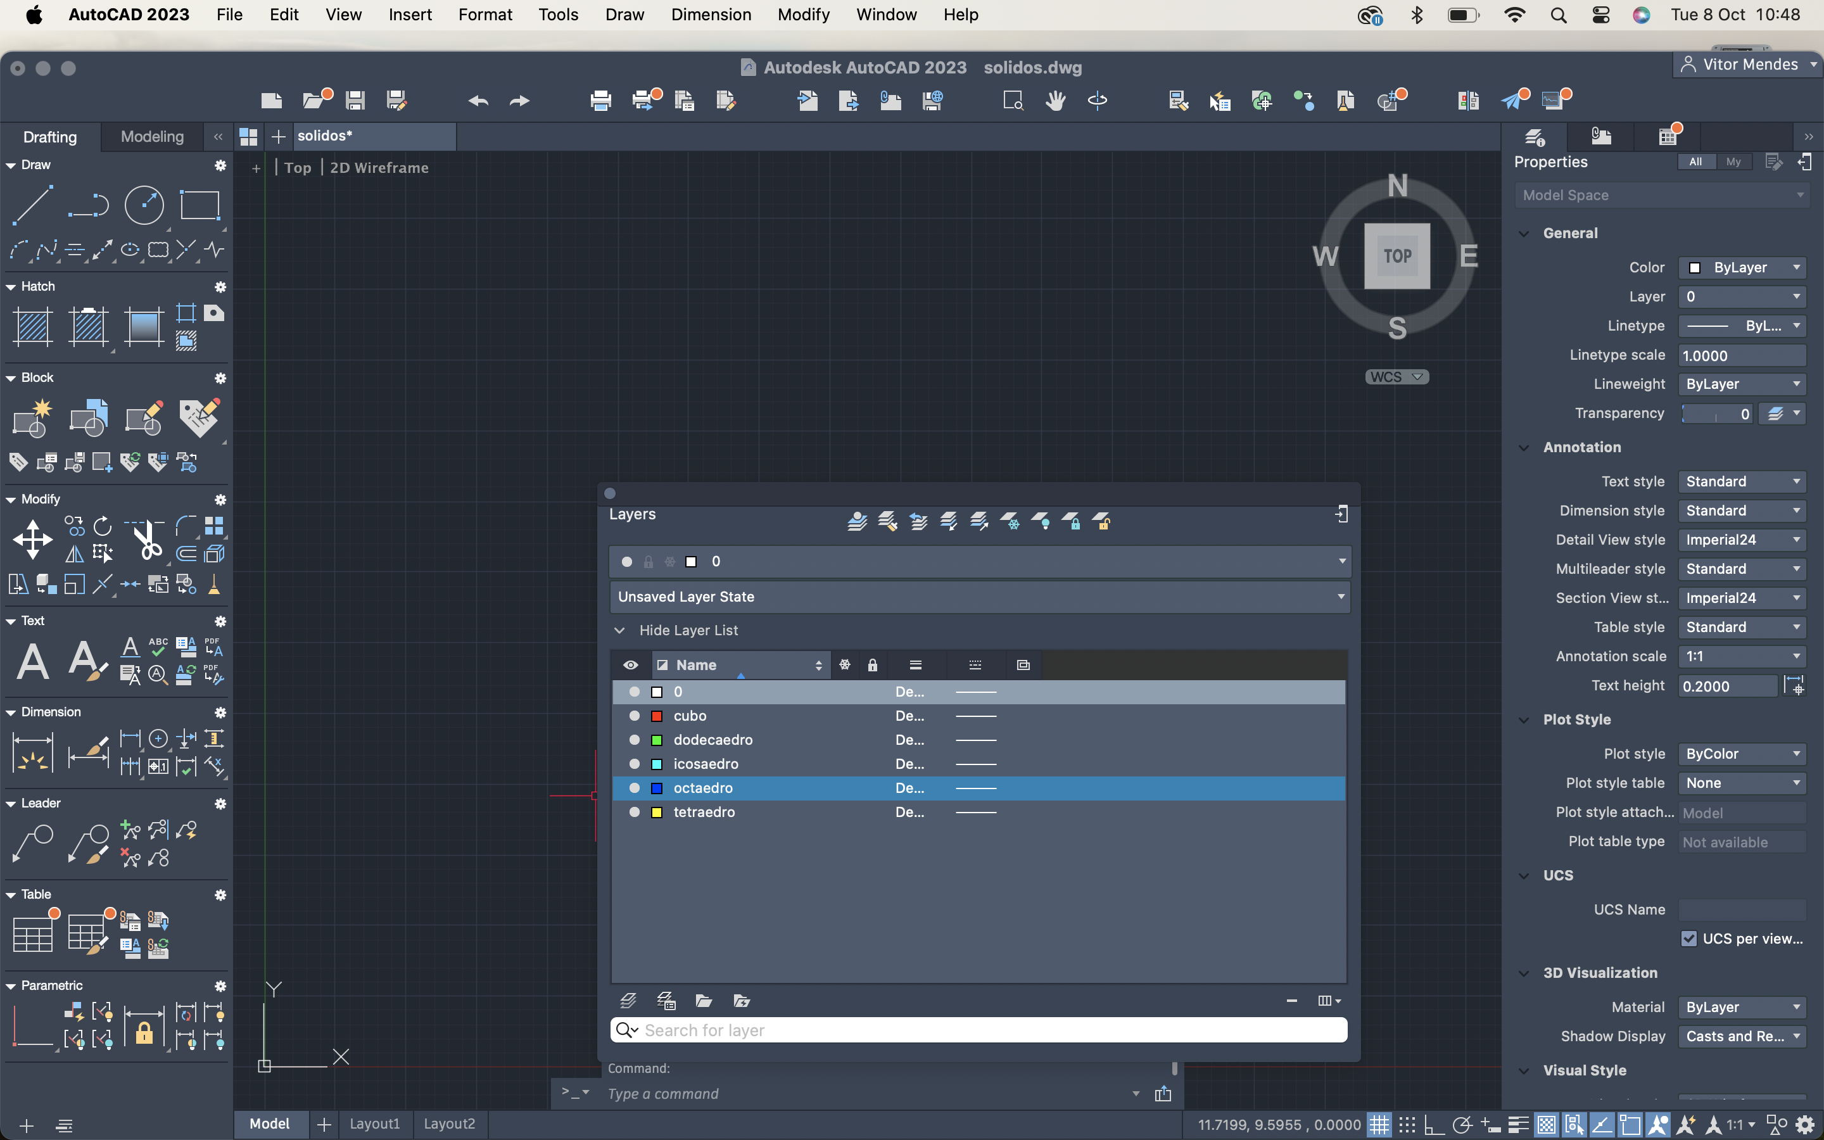Switch to the Layout1 tab
The image size is (1824, 1140).
(374, 1124)
